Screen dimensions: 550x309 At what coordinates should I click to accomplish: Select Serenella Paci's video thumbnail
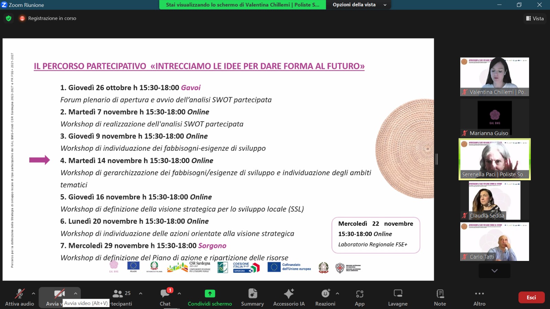(x=494, y=159)
